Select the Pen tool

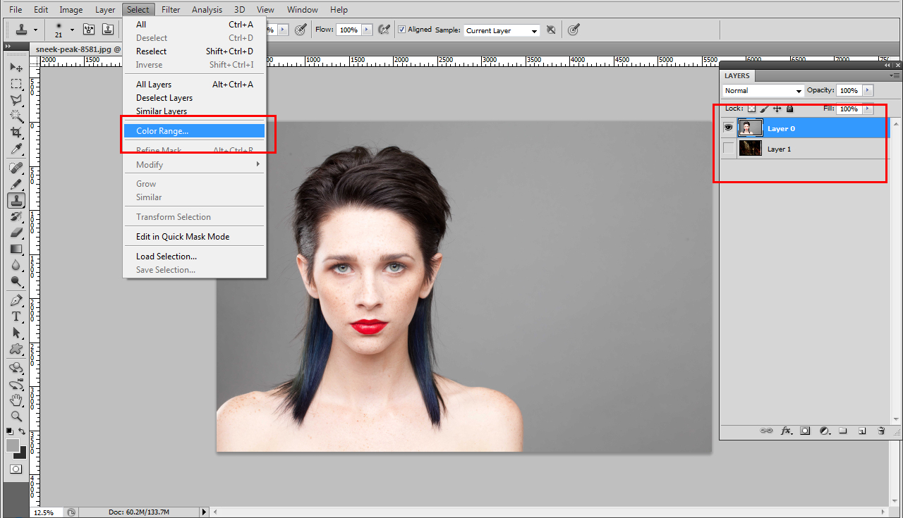click(x=16, y=300)
